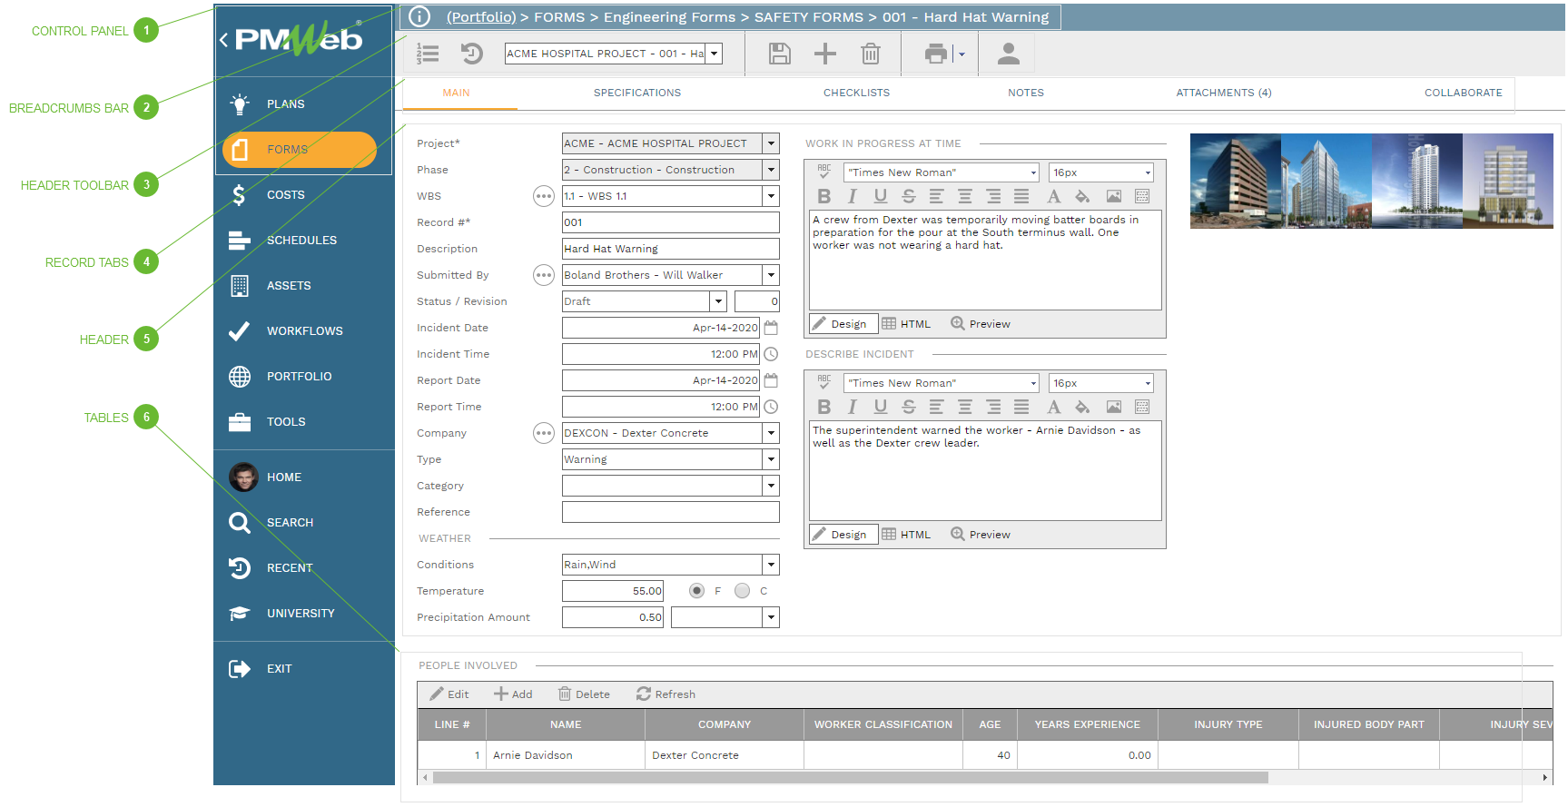Expand the weather Conditions dropdown
This screenshot has height=807, width=1568.
pos(771,565)
